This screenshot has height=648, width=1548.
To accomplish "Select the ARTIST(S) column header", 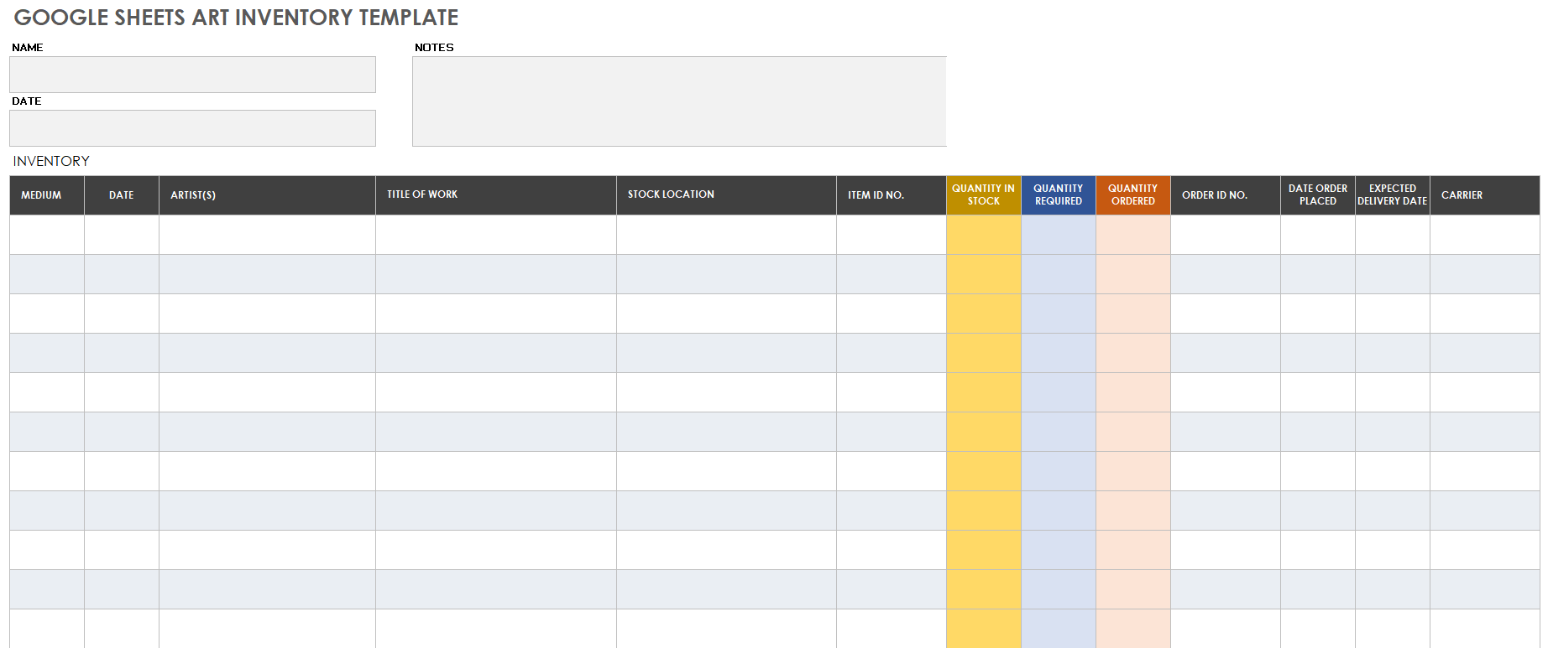I will tap(267, 195).
